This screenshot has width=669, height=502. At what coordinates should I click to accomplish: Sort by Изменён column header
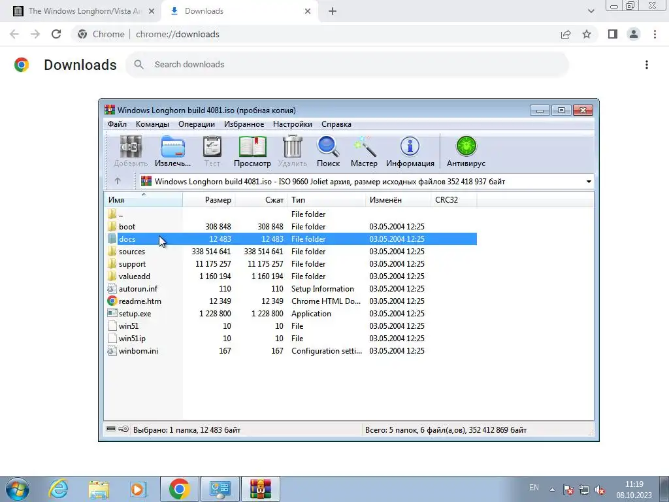(399, 200)
